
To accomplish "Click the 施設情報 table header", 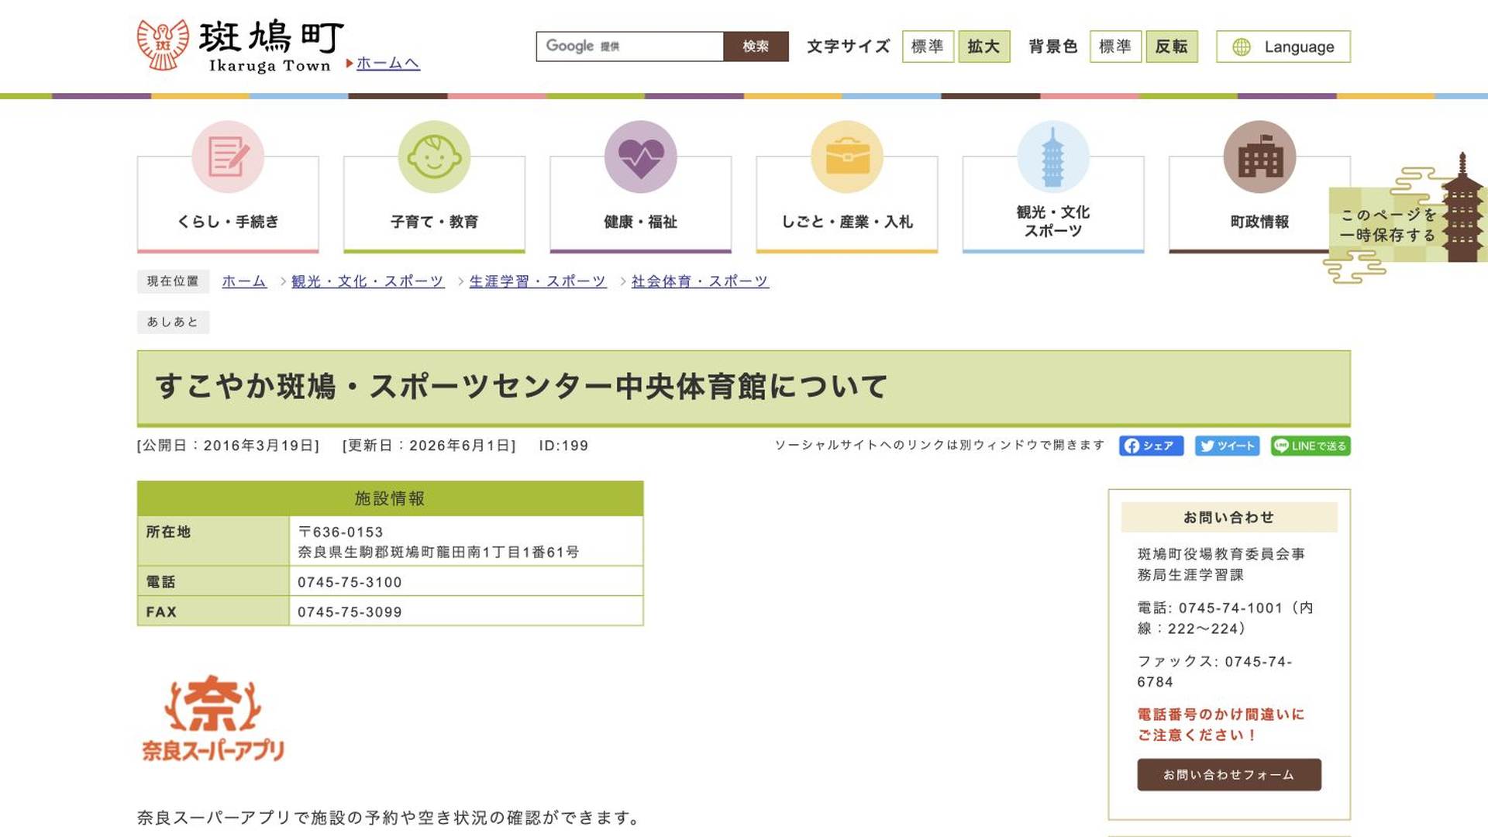I will point(390,498).
